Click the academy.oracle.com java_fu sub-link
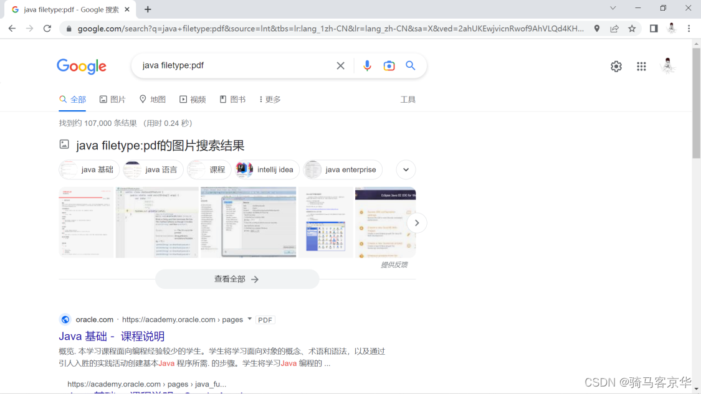This screenshot has height=394, width=701. point(146,384)
